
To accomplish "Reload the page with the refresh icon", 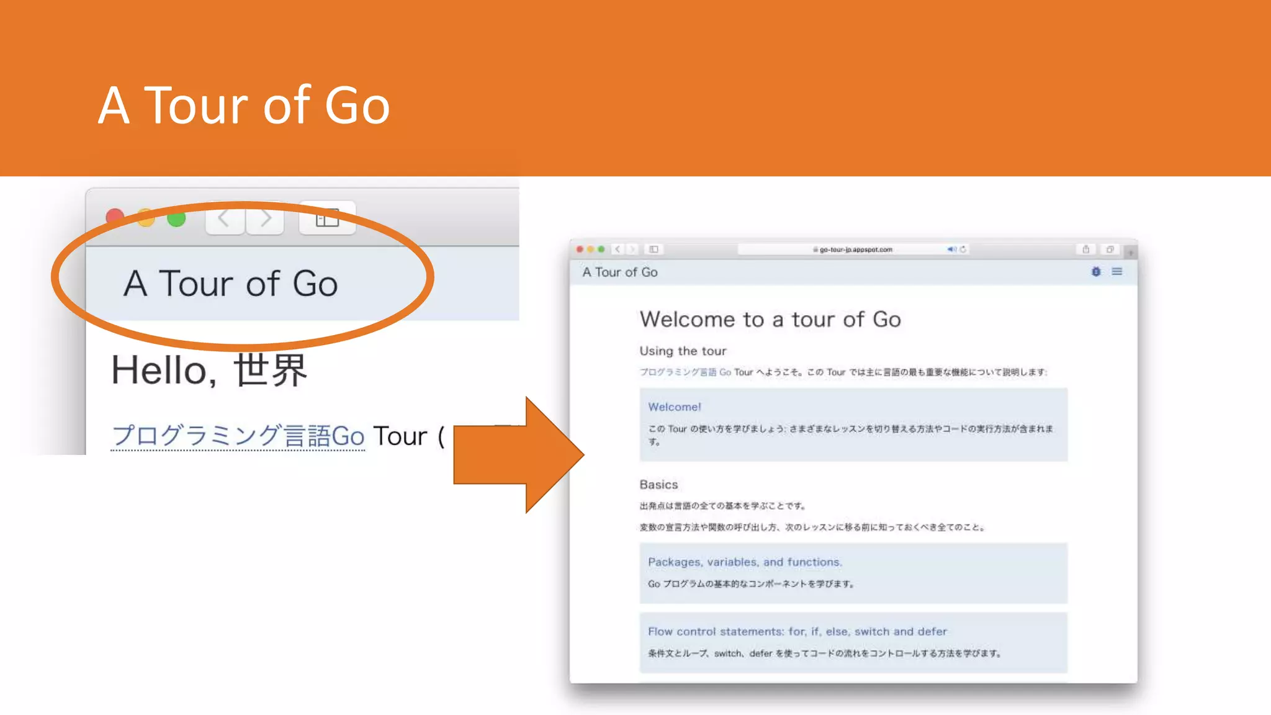I will click(x=963, y=250).
